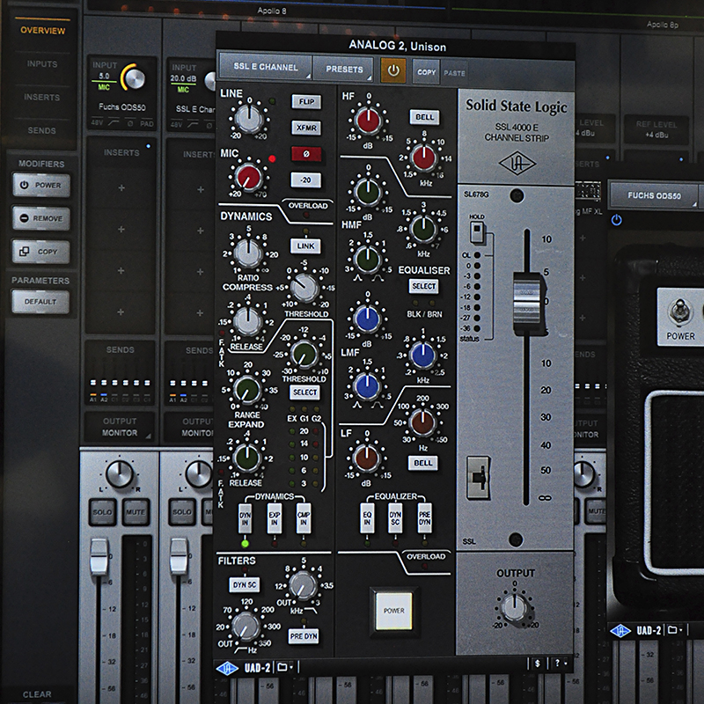Click the expander RANGE knob
The height and width of the screenshot is (704, 704).
pyautogui.click(x=246, y=390)
